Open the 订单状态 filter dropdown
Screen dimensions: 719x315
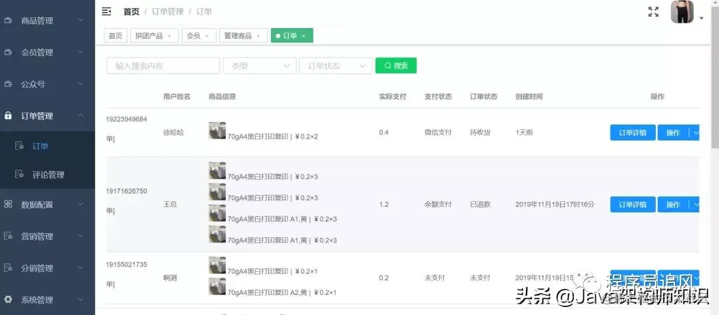click(336, 65)
